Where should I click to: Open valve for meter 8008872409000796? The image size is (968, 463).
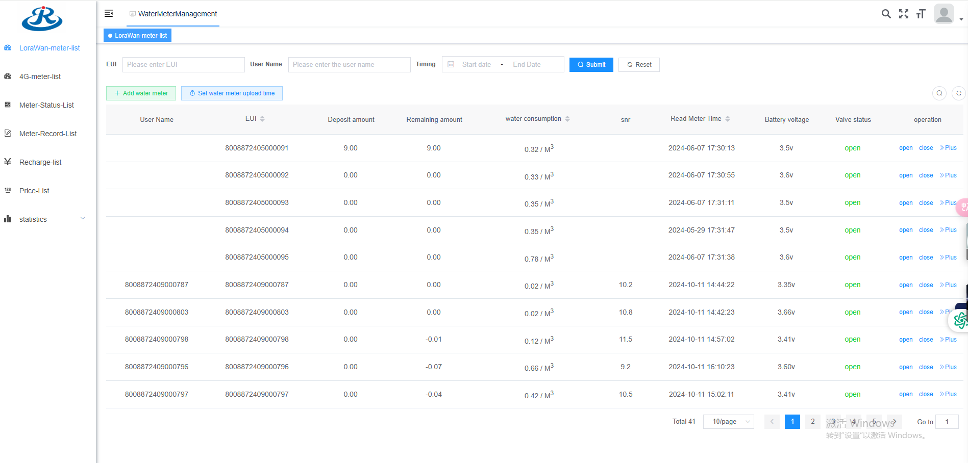point(906,367)
